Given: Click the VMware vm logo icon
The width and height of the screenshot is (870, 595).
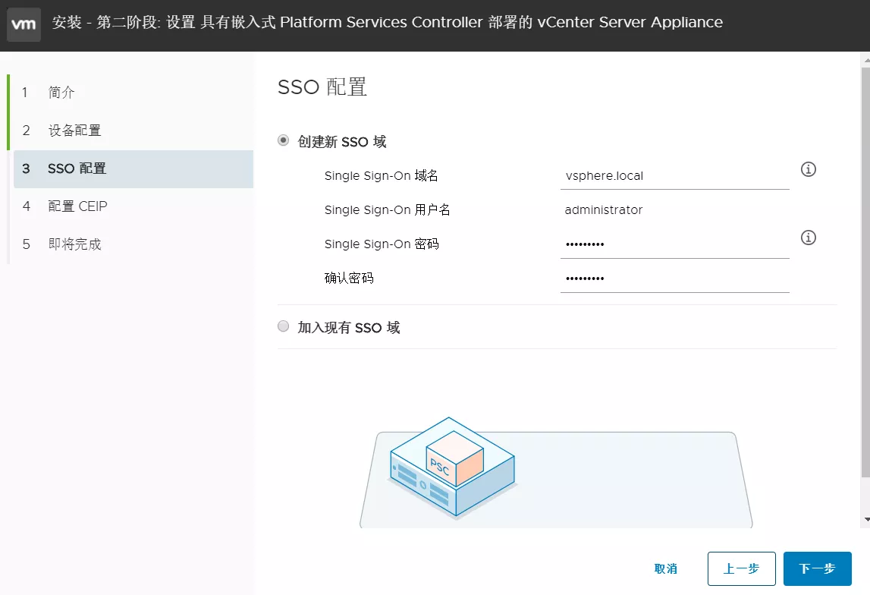Looking at the screenshot, I should click(x=24, y=25).
